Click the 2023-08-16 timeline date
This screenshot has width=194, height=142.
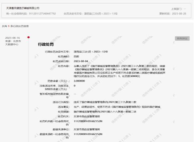coord(12,38)
